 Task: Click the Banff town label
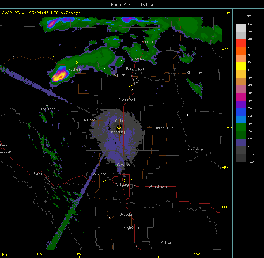coord(38,174)
